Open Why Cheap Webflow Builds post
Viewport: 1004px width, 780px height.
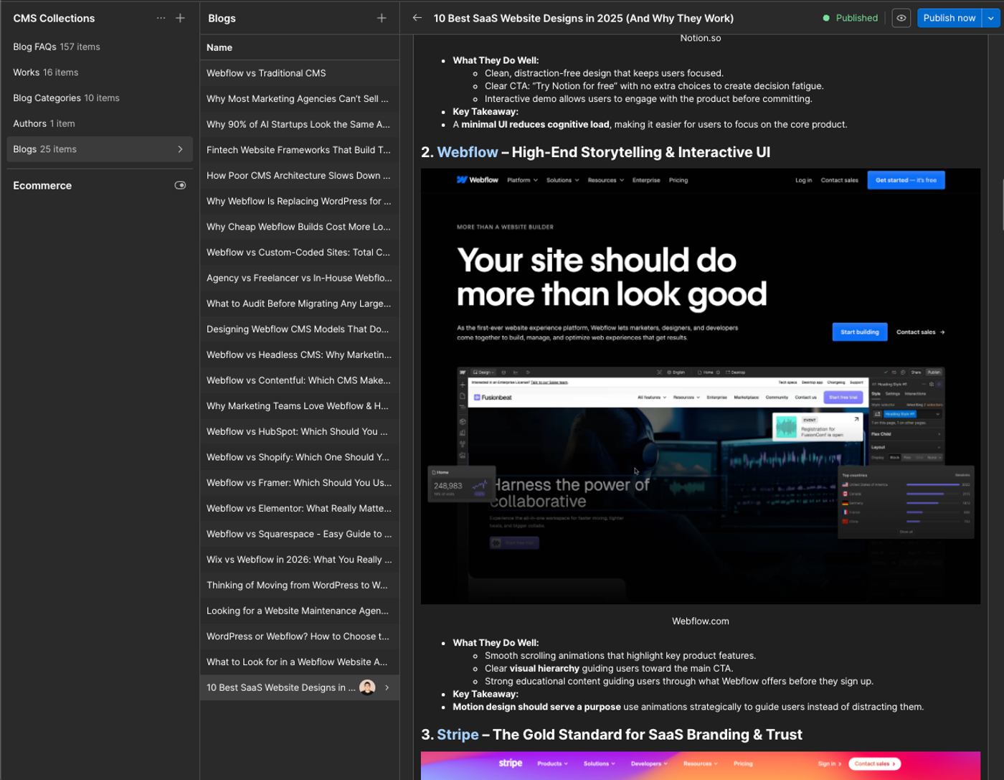point(300,227)
